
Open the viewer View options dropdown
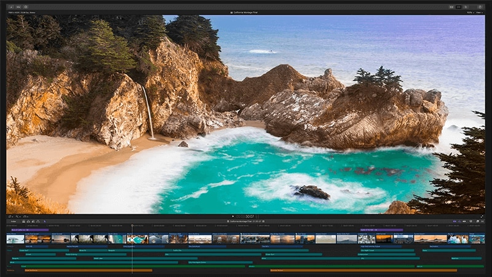coord(480,12)
